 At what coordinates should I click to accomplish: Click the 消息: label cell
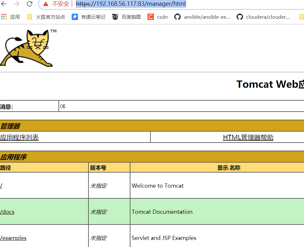click(29, 106)
